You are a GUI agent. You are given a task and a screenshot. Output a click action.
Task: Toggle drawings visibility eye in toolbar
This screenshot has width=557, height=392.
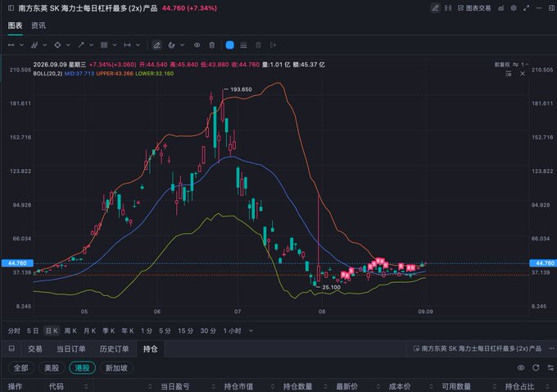pos(197,45)
